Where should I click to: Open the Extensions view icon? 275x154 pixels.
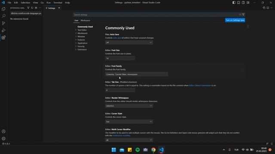tap(3, 37)
